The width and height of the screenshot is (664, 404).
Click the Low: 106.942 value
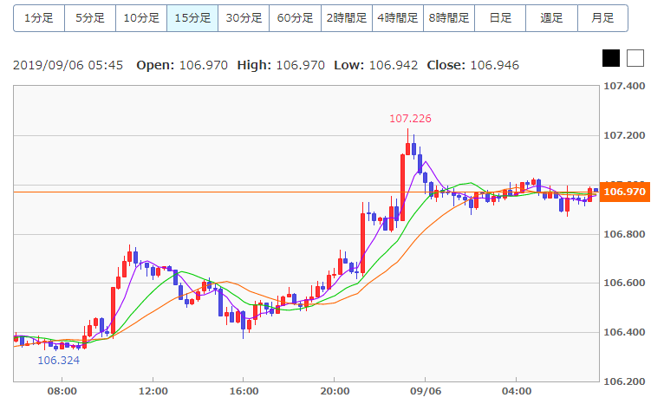tap(376, 65)
